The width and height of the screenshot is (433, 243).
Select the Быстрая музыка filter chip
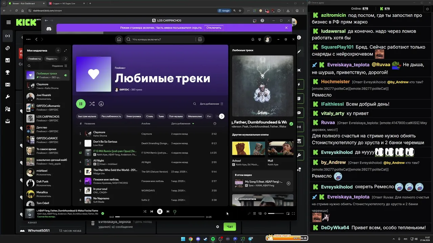[87, 116]
